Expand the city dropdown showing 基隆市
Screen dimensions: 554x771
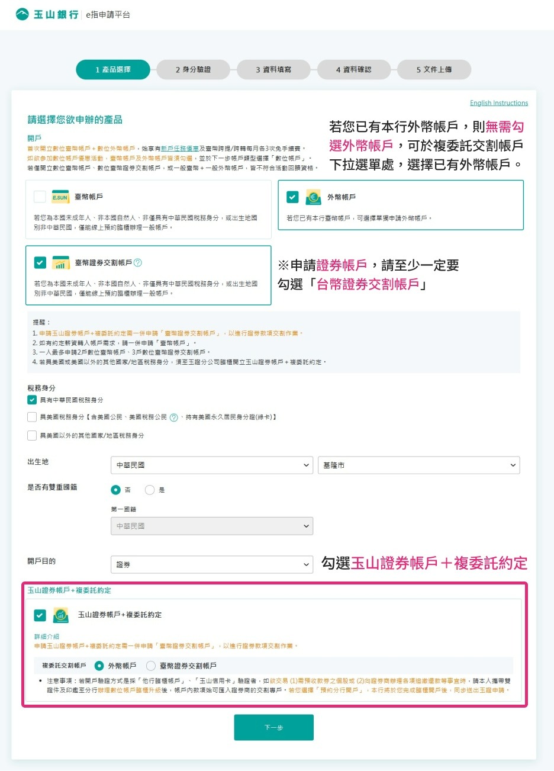(x=418, y=465)
